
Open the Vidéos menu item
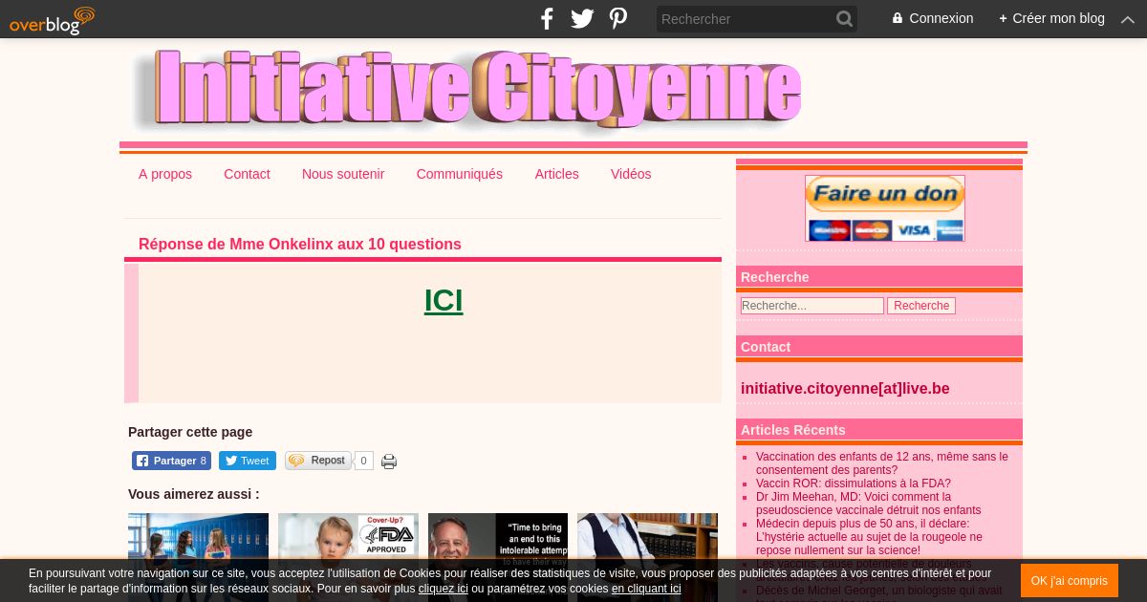click(631, 174)
